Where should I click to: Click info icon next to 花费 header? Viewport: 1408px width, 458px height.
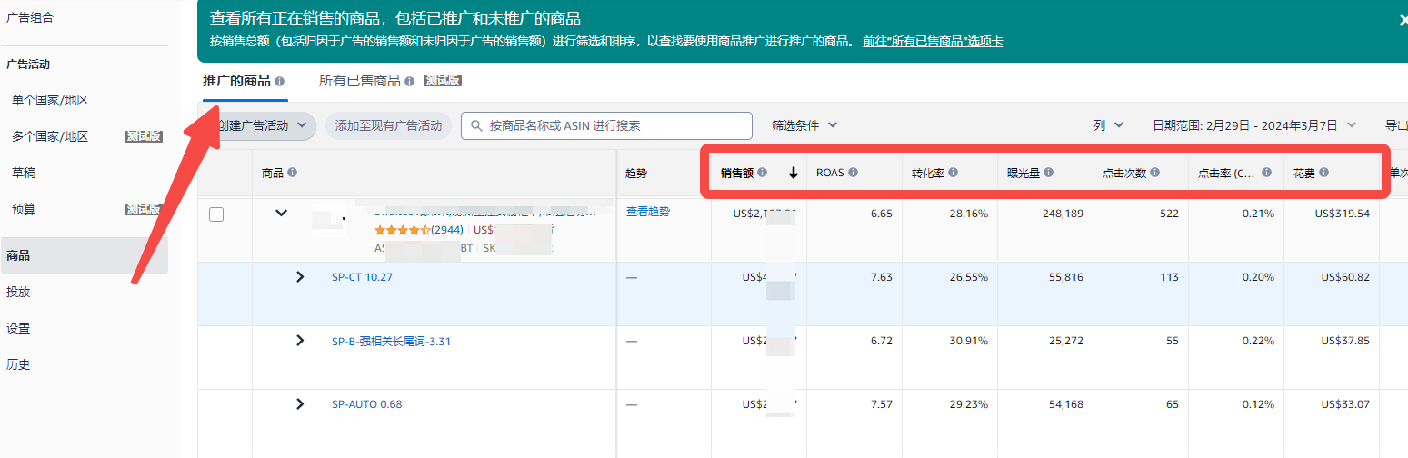(1323, 173)
